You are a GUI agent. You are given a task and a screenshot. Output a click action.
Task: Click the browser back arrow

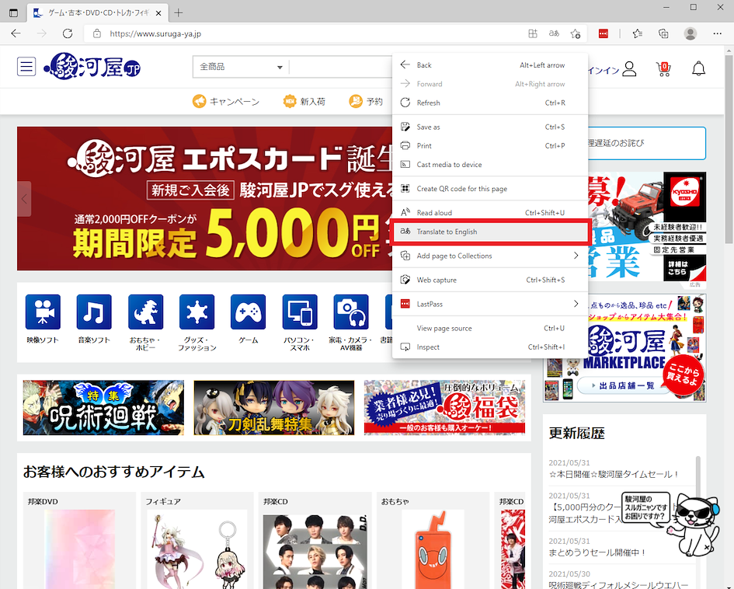[x=16, y=33]
